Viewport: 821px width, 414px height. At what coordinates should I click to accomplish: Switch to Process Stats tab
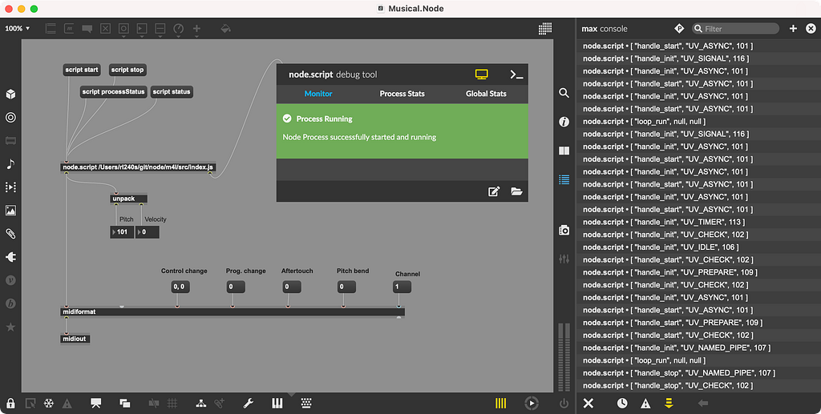point(402,94)
